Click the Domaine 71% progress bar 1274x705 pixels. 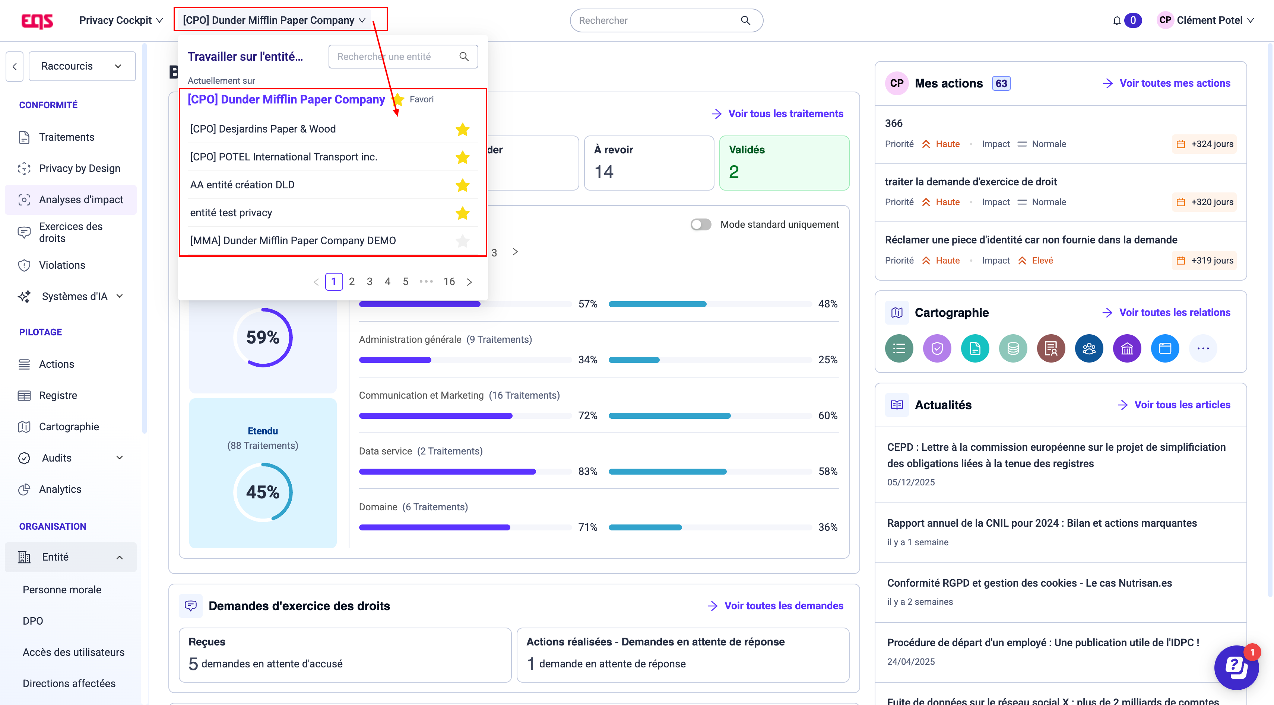coord(465,528)
